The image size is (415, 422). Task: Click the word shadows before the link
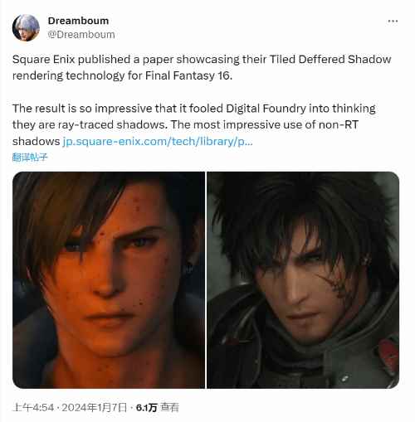36,142
